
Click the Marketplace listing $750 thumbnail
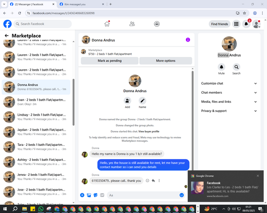coord(83,52)
